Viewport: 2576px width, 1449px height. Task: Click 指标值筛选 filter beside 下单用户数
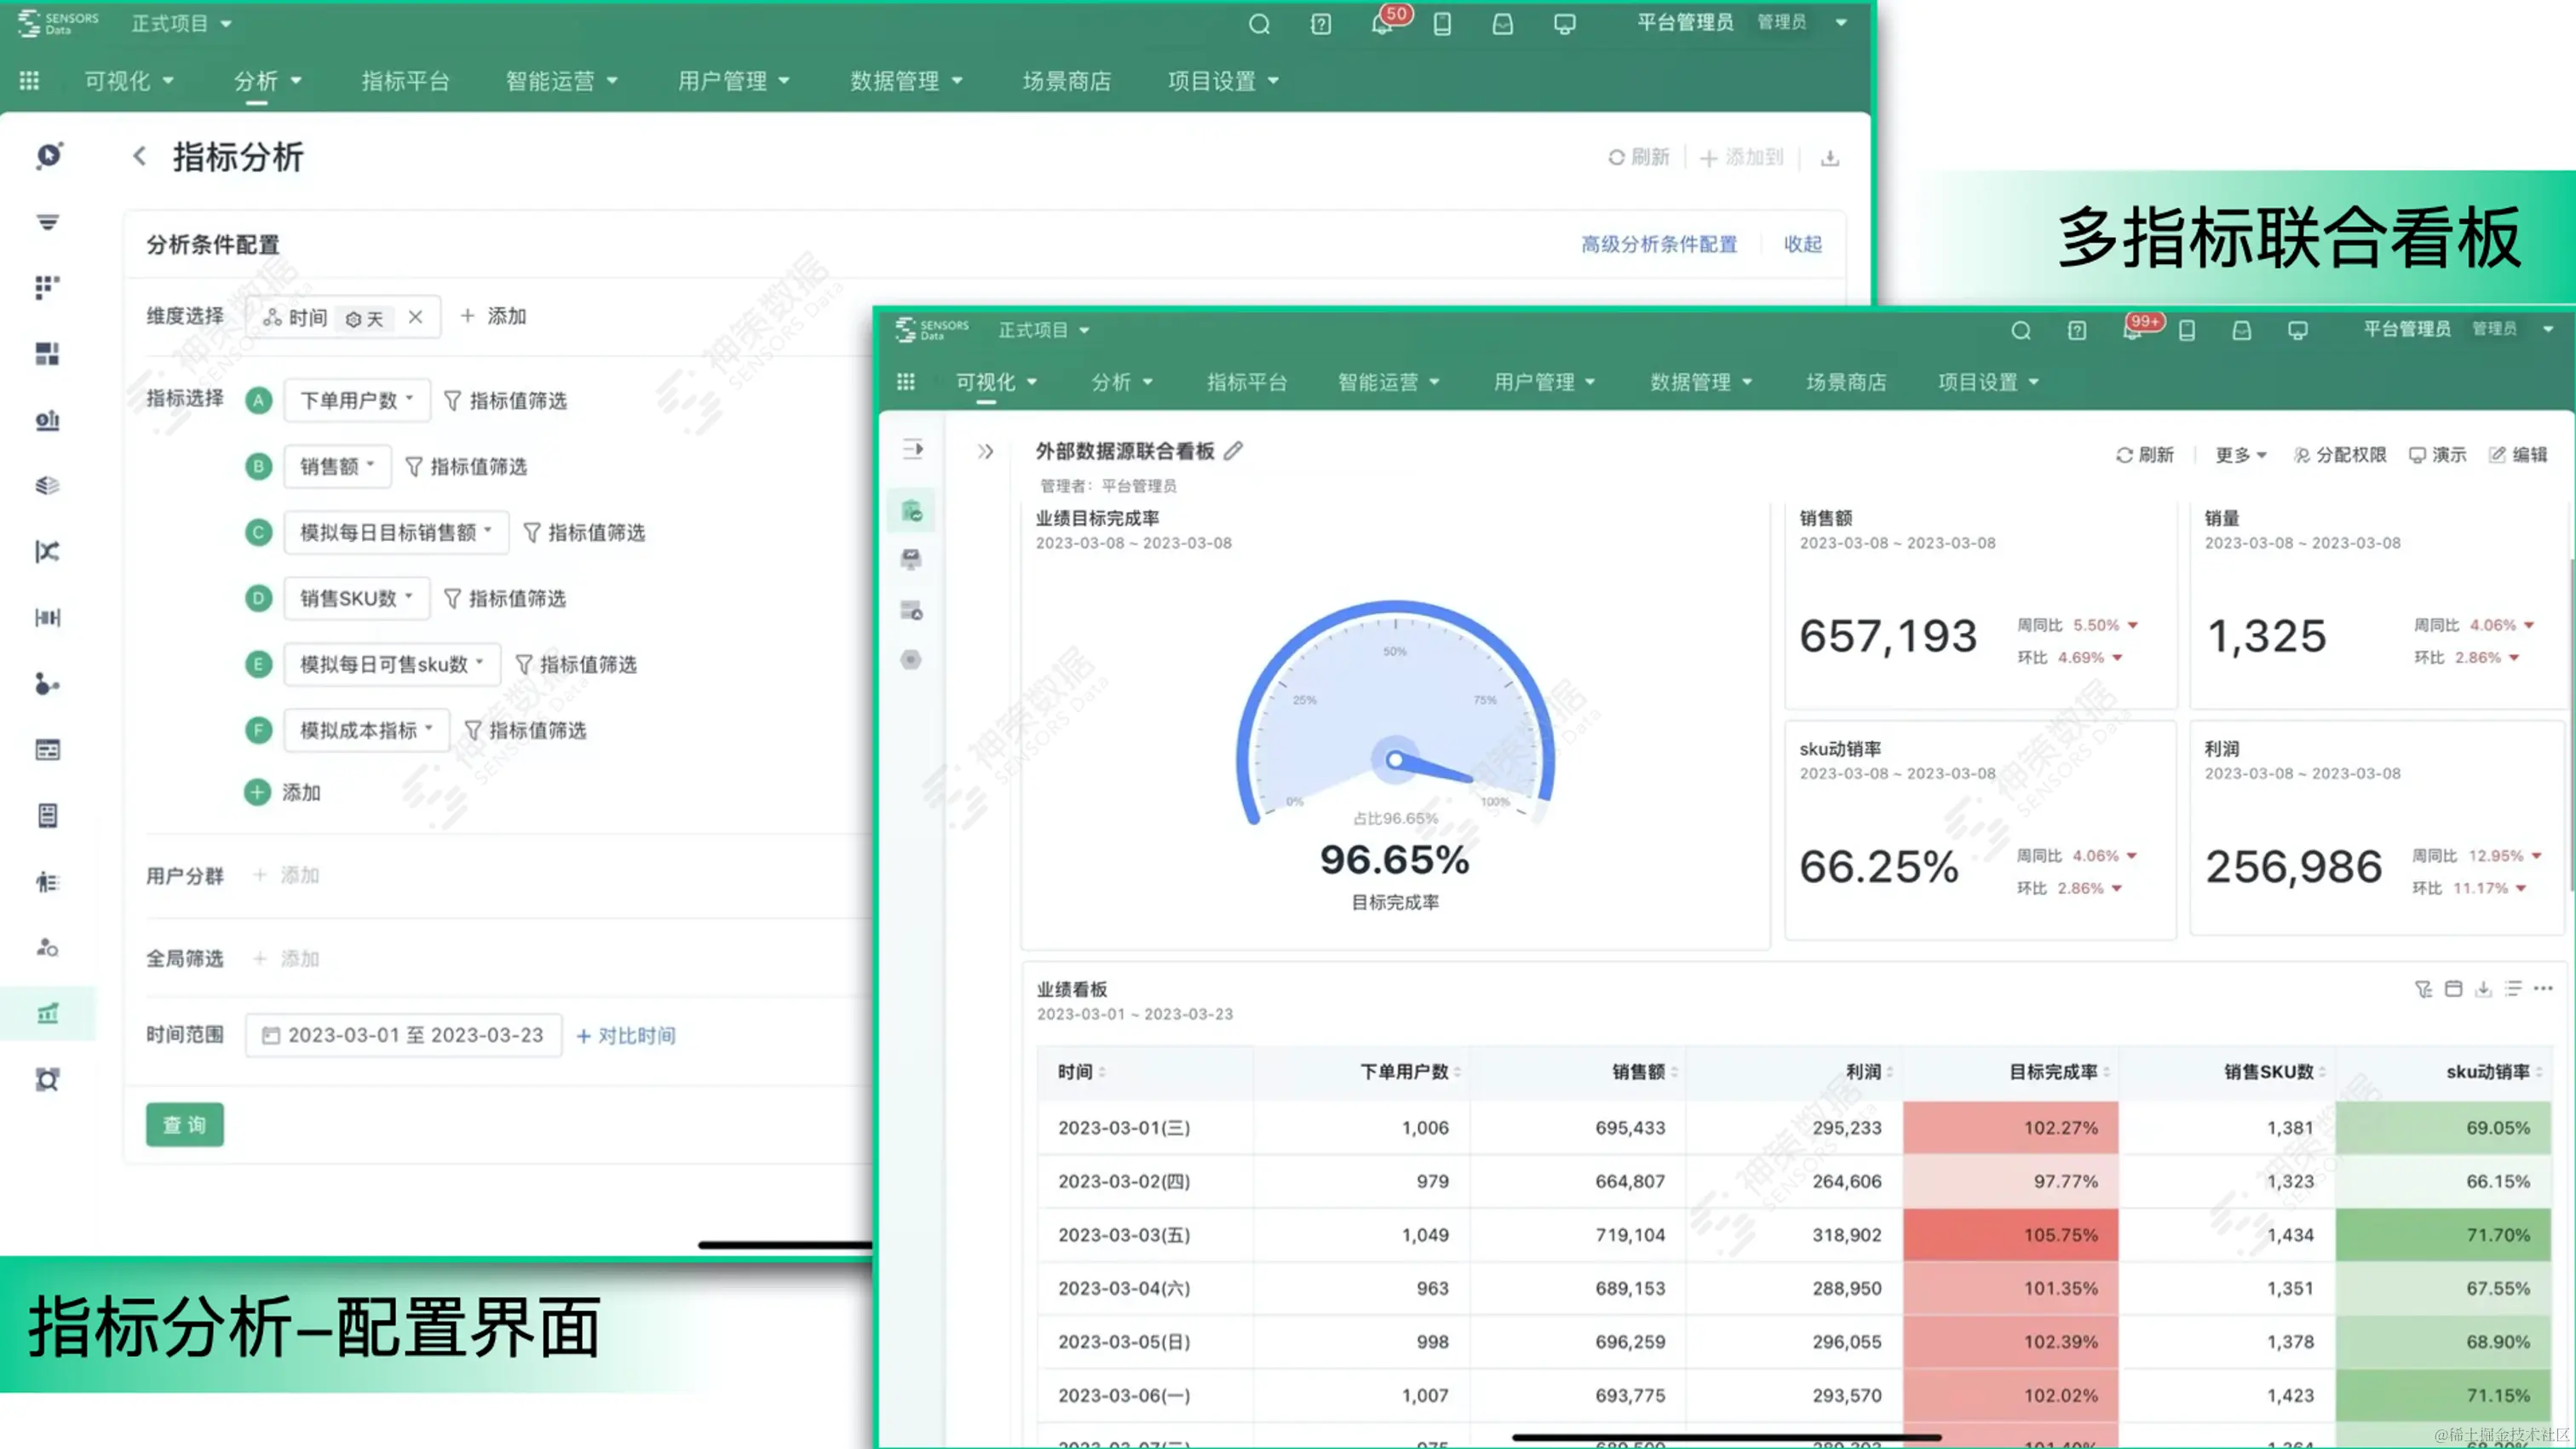[505, 401]
